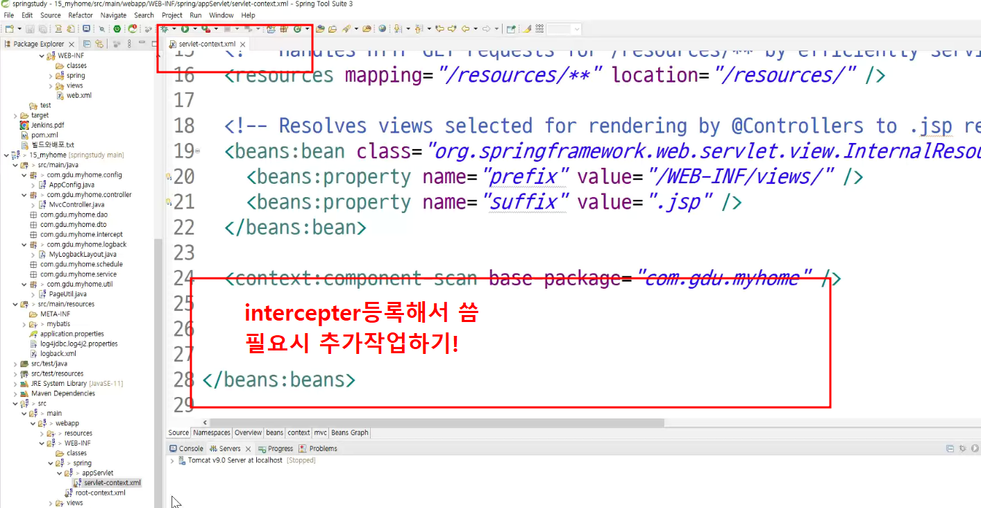
Task: Click the green Run button icon
Action: [x=185, y=29]
